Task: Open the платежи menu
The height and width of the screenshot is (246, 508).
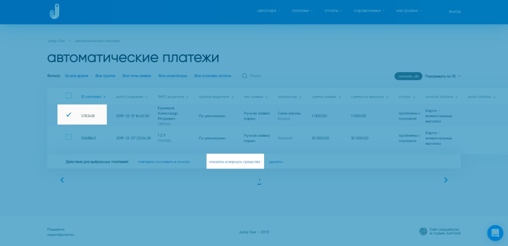Action: pyautogui.click(x=302, y=11)
